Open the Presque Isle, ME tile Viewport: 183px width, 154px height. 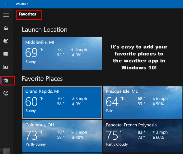[143, 102]
